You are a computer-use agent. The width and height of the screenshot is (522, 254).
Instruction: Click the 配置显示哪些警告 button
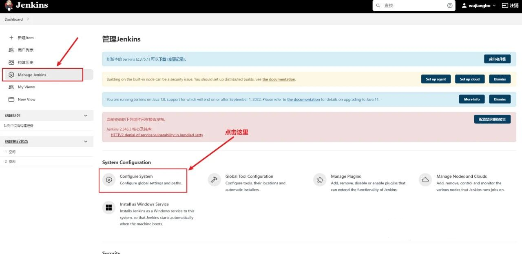[492, 119]
